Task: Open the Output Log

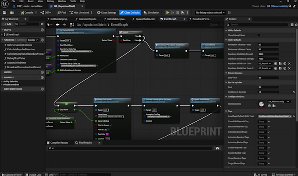Action: pos(33,175)
